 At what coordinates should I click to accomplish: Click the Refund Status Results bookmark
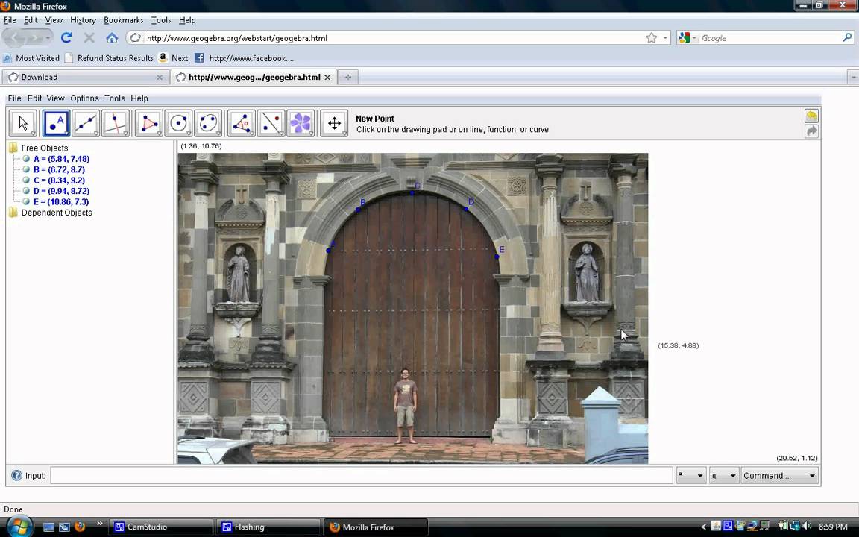115,58
